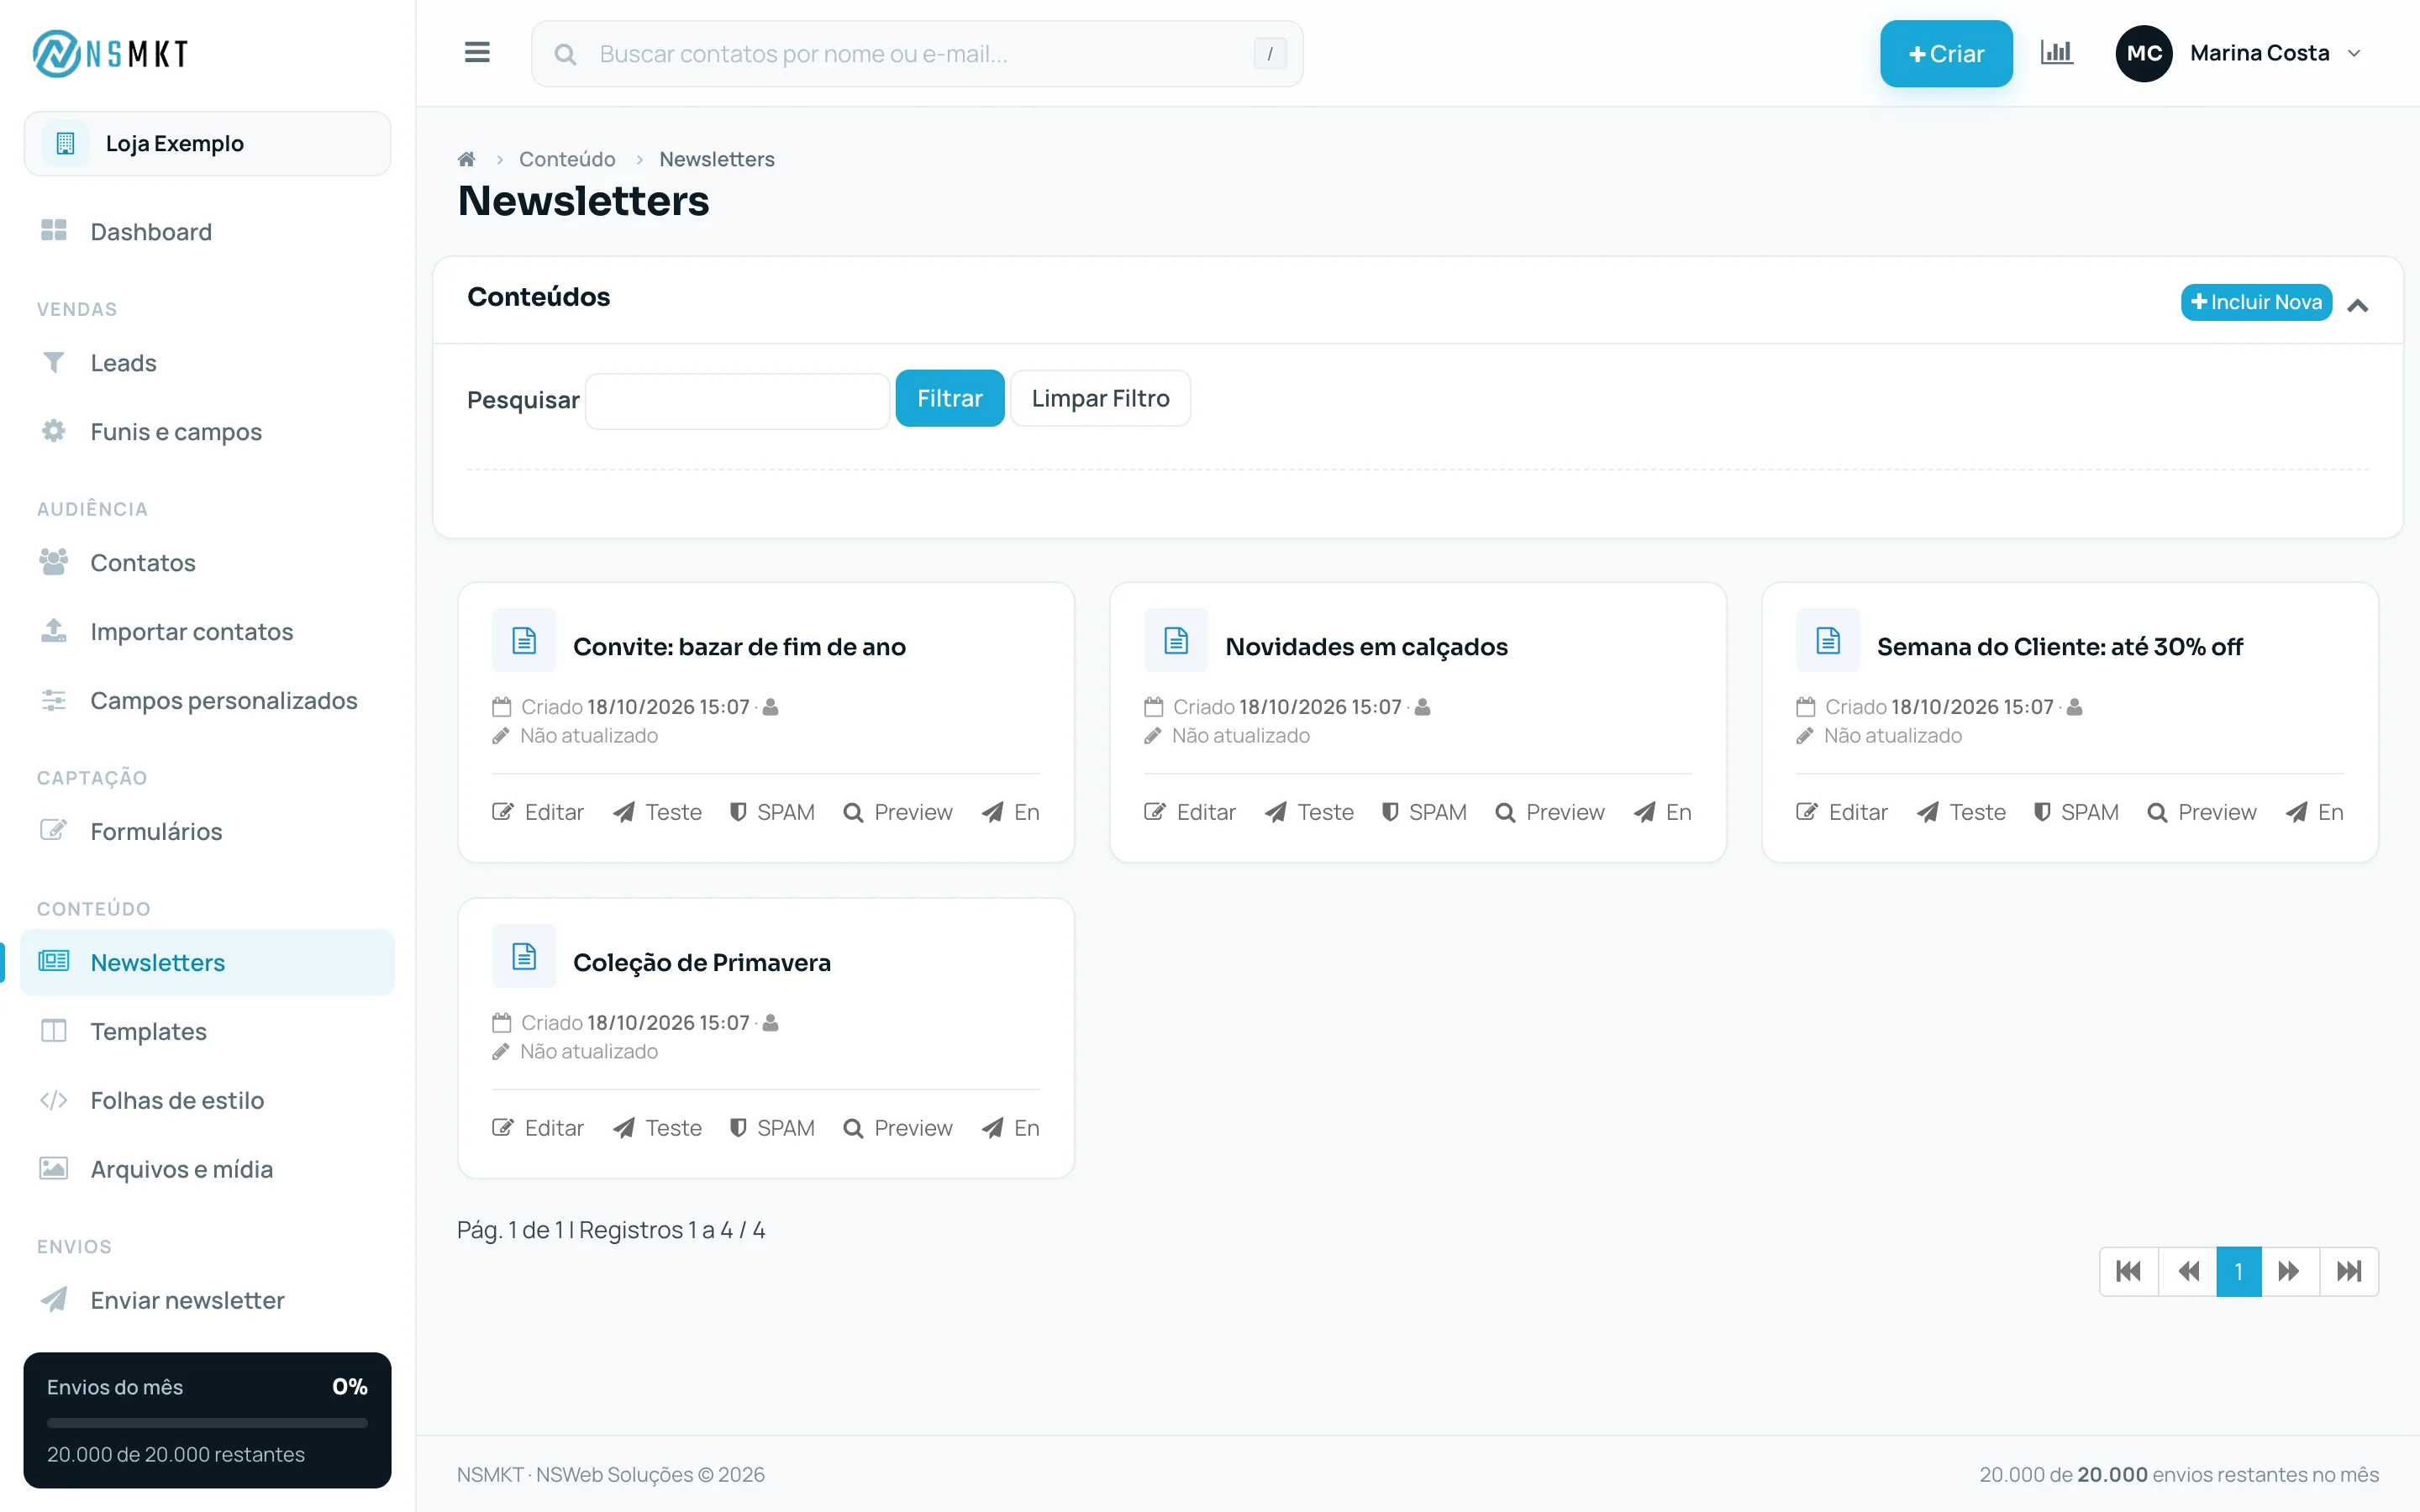The width and height of the screenshot is (2420, 1512).
Task: Run SPAM check on Semana do Cliente
Action: coord(2076,812)
